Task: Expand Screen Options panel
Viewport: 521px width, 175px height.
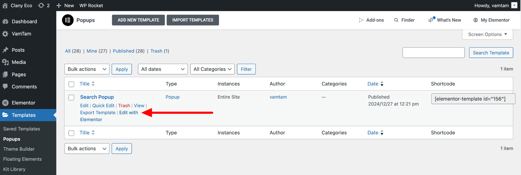Action: coord(487,34)
